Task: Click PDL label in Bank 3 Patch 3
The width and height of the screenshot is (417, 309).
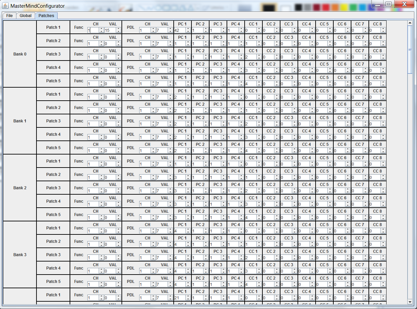Action: click(131, 255)
